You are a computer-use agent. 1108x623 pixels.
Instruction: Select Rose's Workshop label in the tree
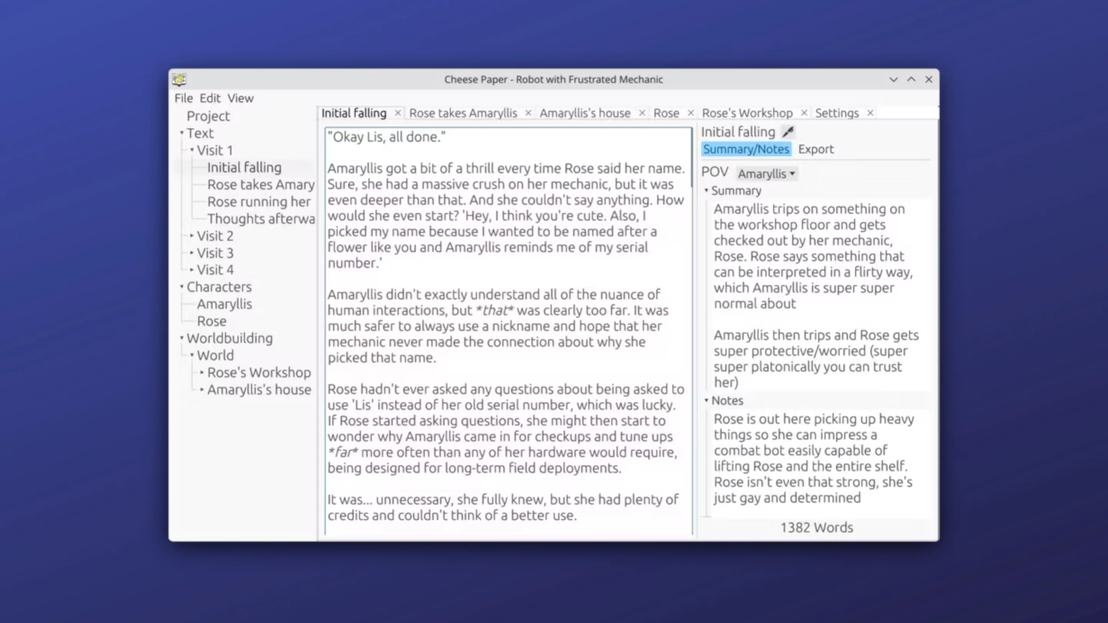point(259,372)
